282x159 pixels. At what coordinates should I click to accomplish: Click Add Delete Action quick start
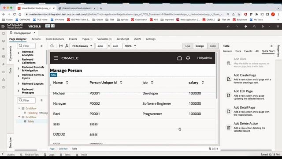246,124
